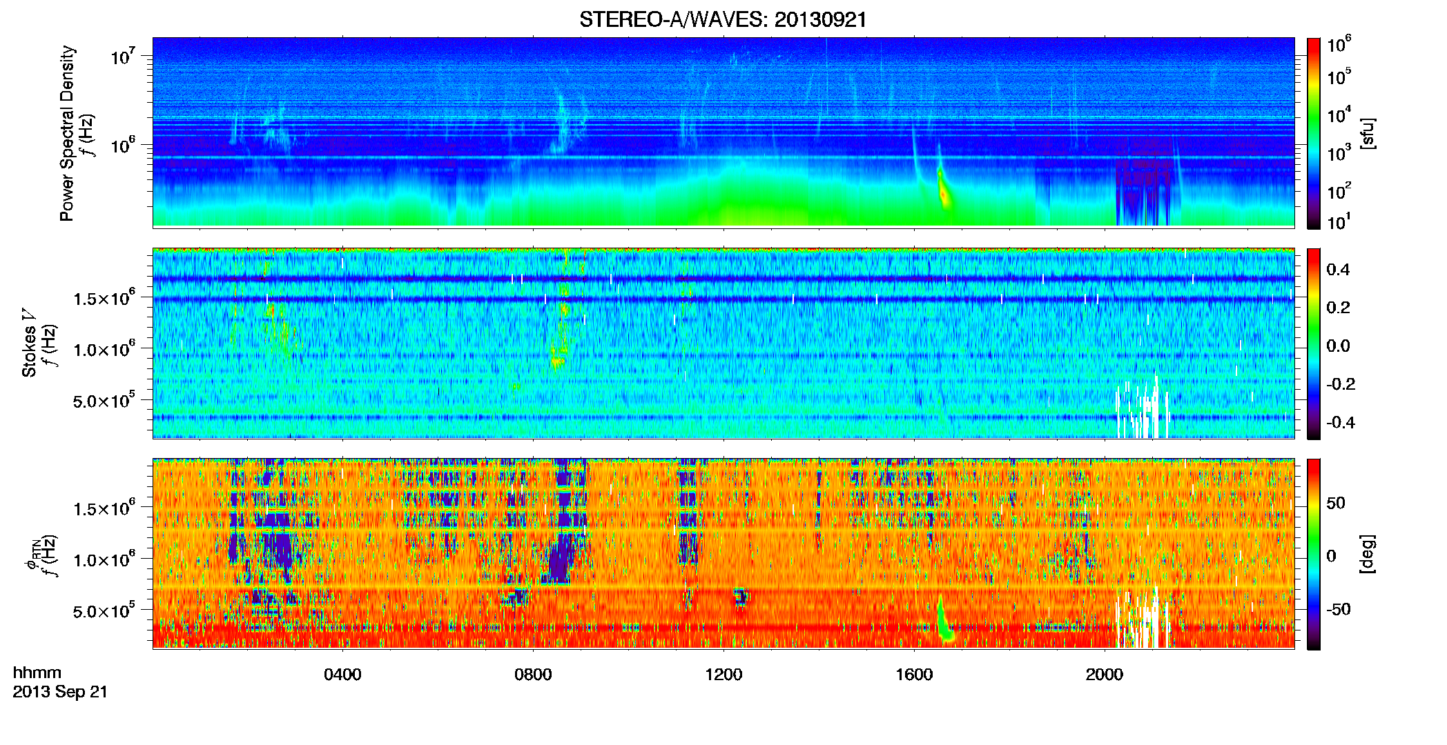Click the 0800 time tick label
This screenshot has width=1447, height=745.
point(533,674)
